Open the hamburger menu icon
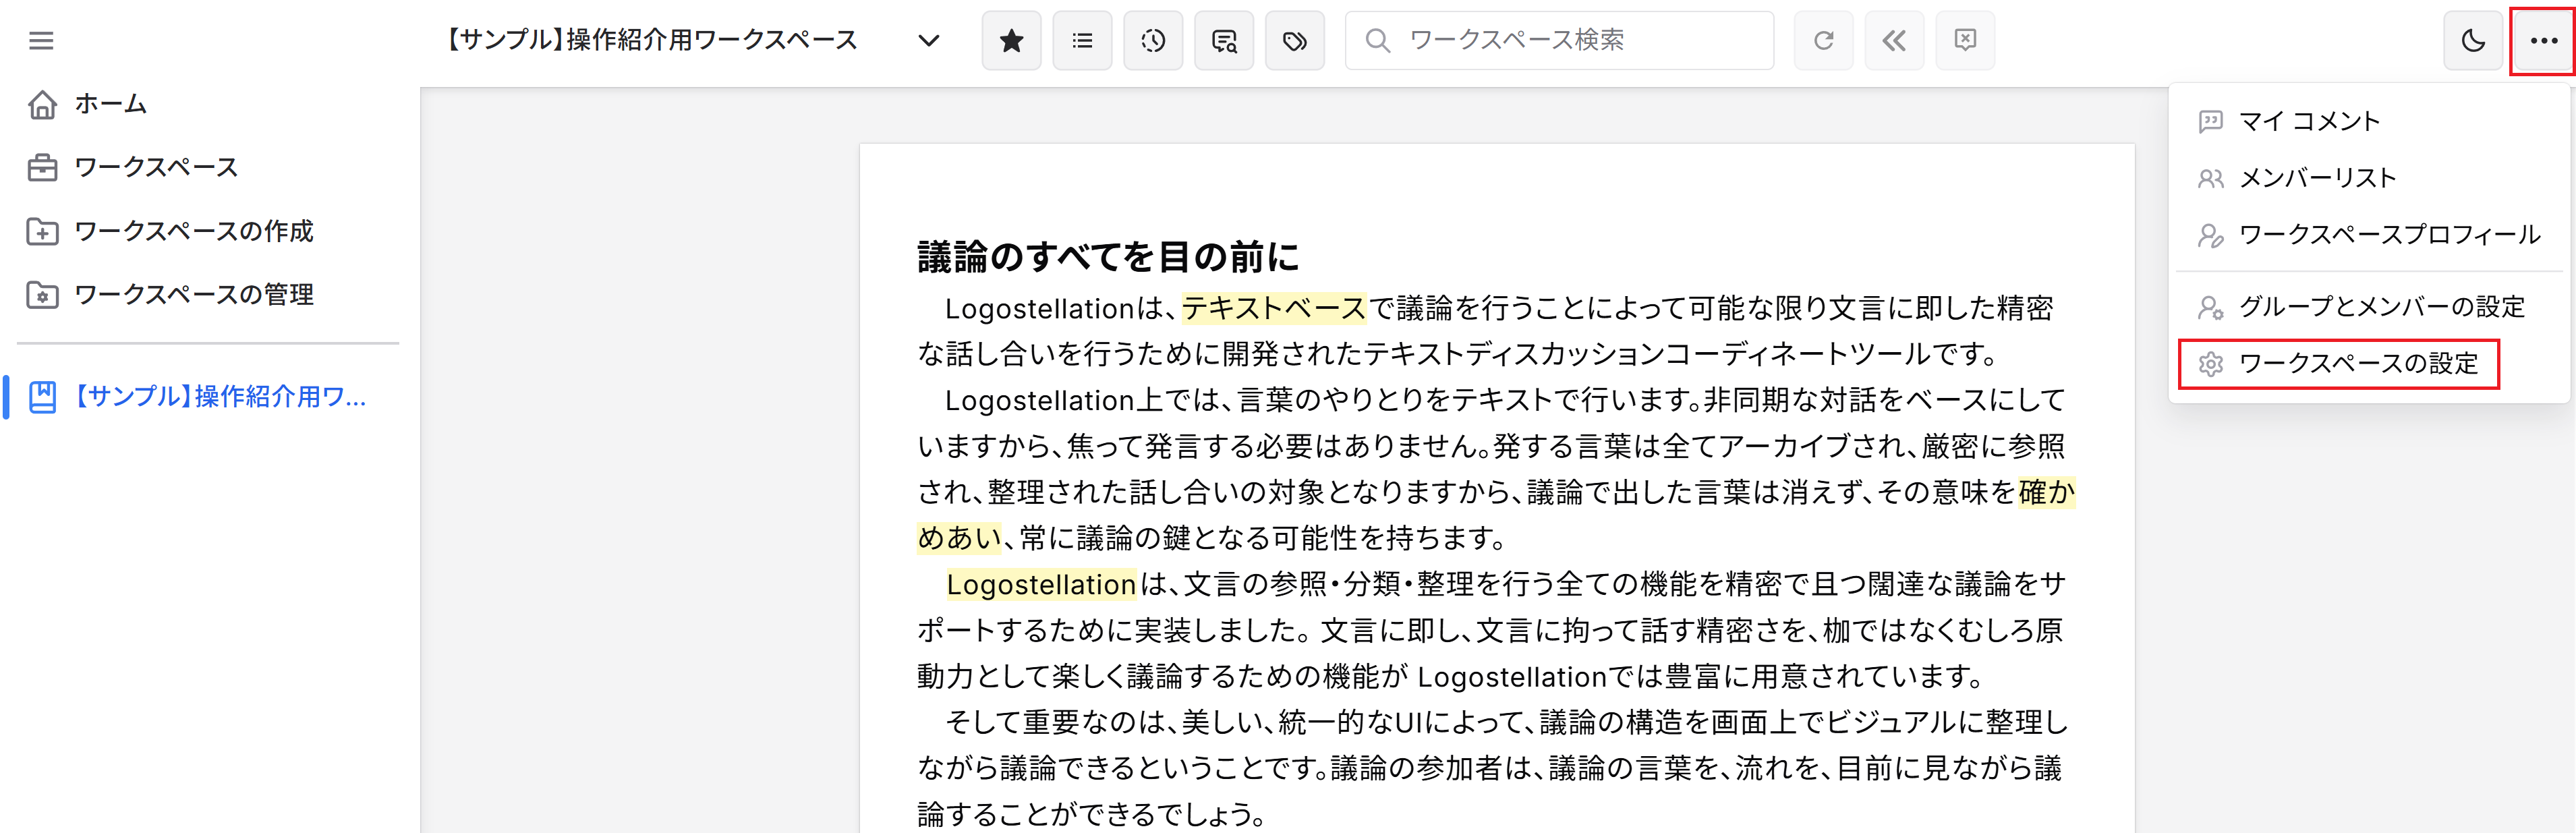Viewport: 2576px width, 833px height. click(x=41, y=41)
